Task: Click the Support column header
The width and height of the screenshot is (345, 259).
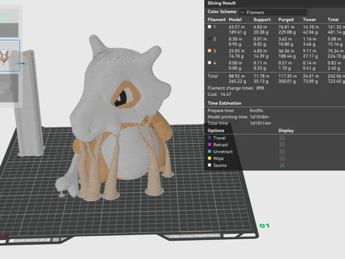Action: pos(262,19)
